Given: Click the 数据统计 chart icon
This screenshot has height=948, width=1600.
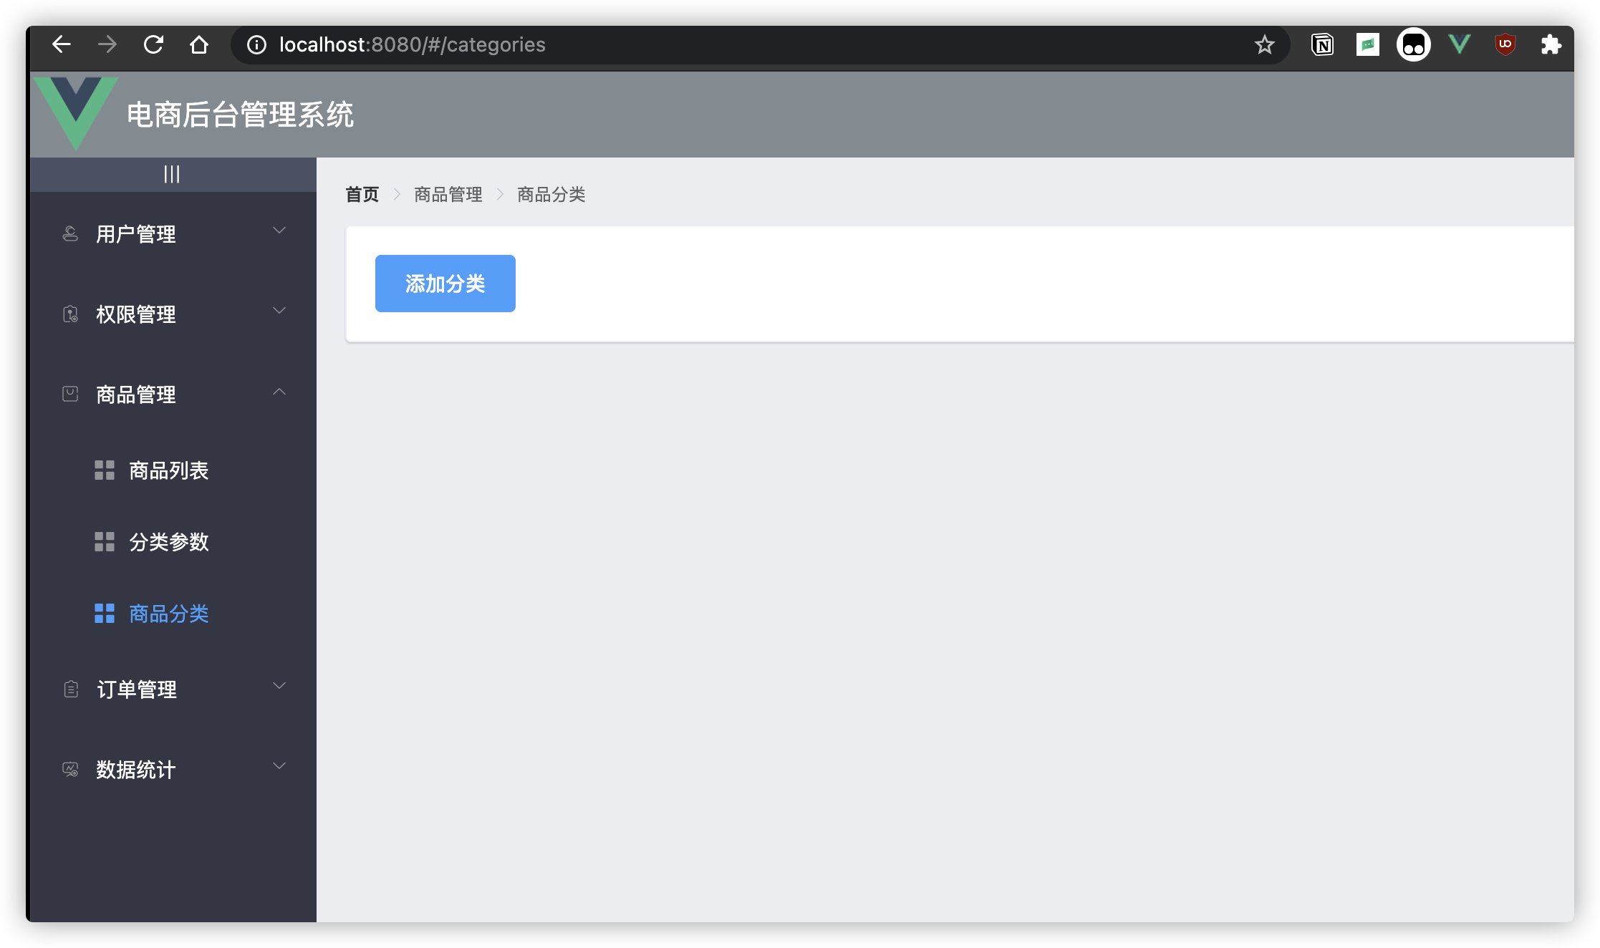Looking at the screenshot, I should point(70,769).
